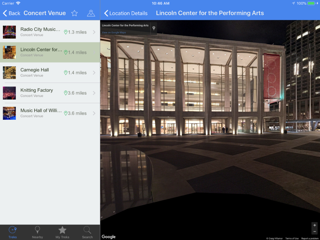Open the My Treks tab
Viewport: 320px width, 240px height.
[62, 232]
